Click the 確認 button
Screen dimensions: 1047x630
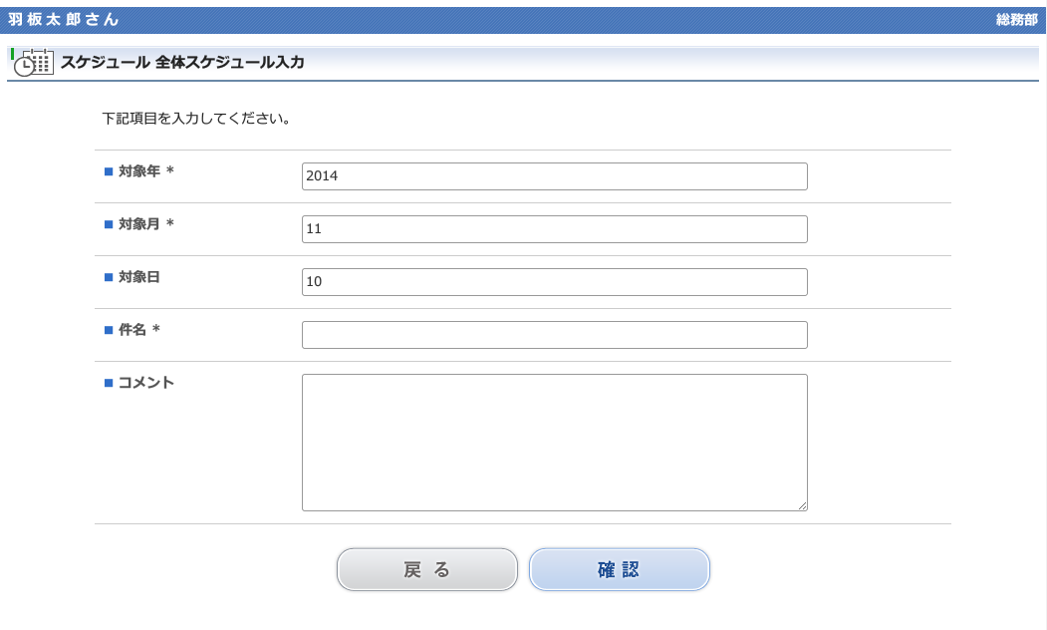[619, 569]
